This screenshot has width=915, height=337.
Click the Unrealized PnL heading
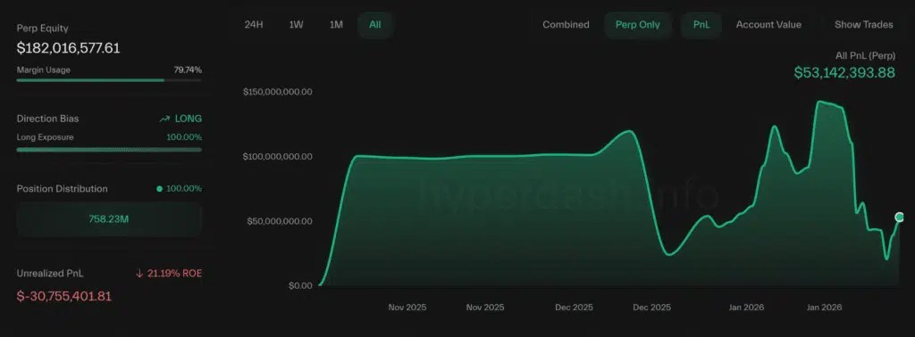50,274
